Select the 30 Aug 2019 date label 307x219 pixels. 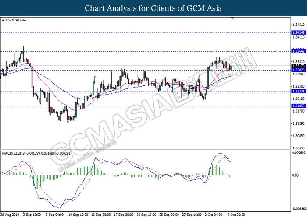click(x=11, y=215)
